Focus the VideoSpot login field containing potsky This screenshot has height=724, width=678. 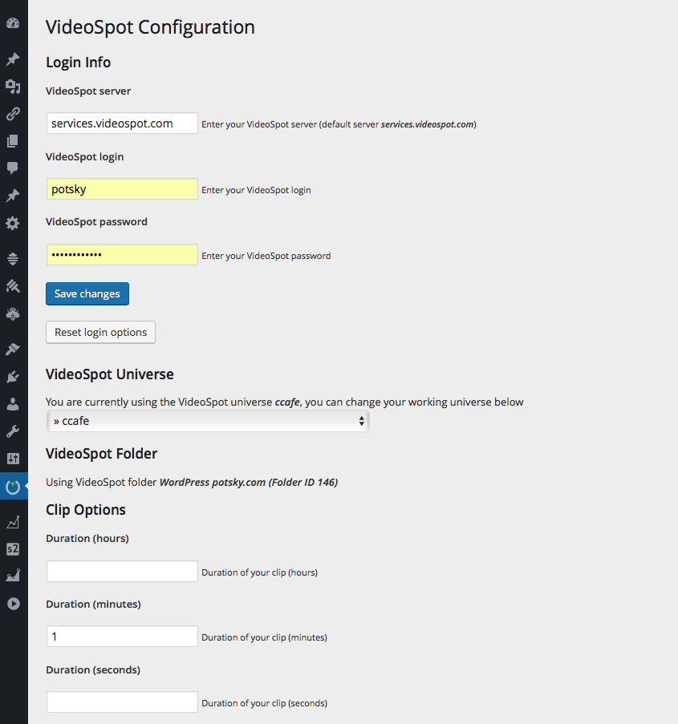122,189
